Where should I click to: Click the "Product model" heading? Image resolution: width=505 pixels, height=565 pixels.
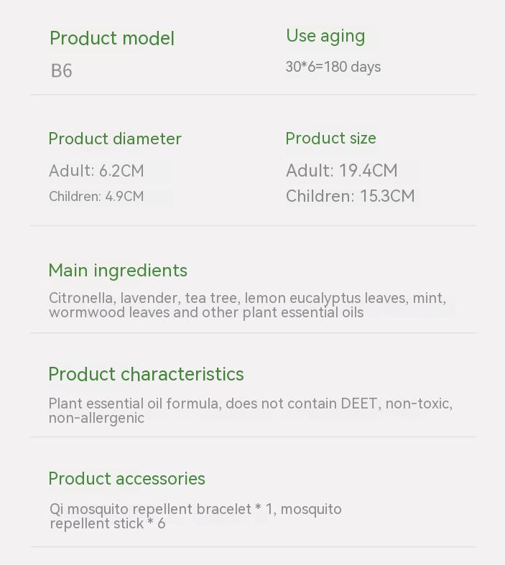click(112, 39)
